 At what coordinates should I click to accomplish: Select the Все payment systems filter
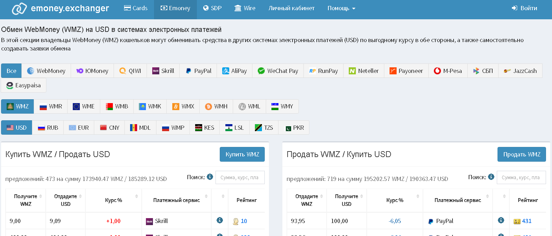tap(11, 71)
